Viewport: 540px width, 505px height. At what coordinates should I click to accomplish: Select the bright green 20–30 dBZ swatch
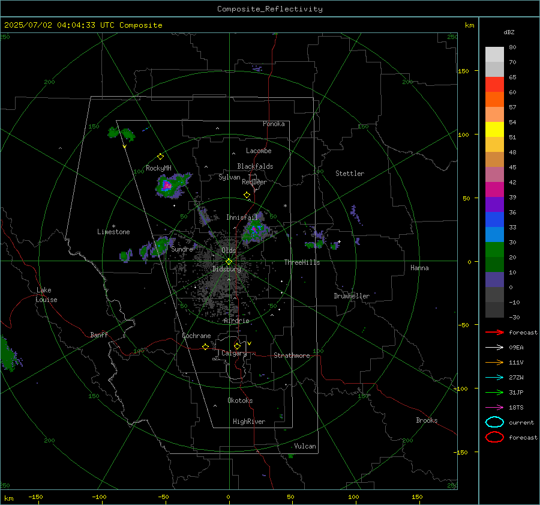tap(494, 250)
